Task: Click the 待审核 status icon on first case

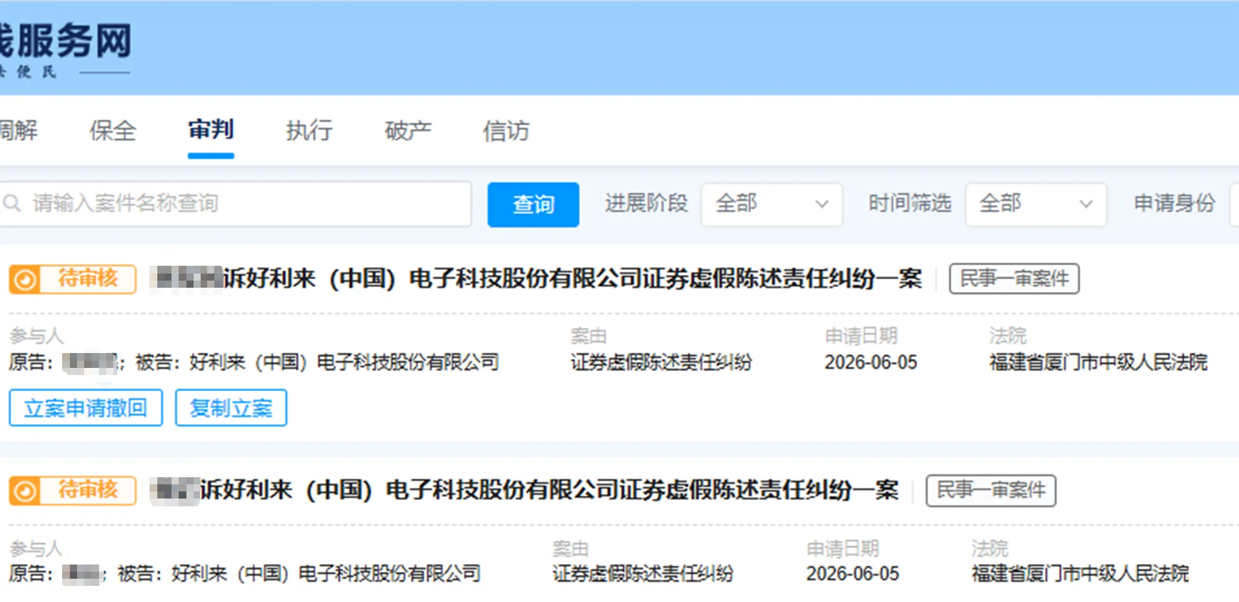Action: [25, 280]
